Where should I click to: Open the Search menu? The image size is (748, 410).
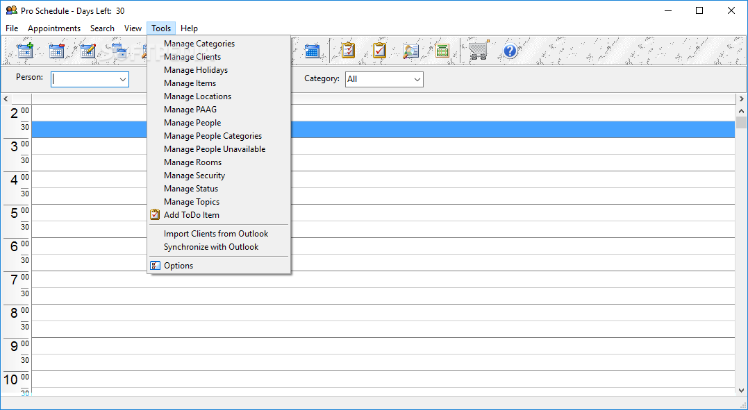click(x=102, y=28)
